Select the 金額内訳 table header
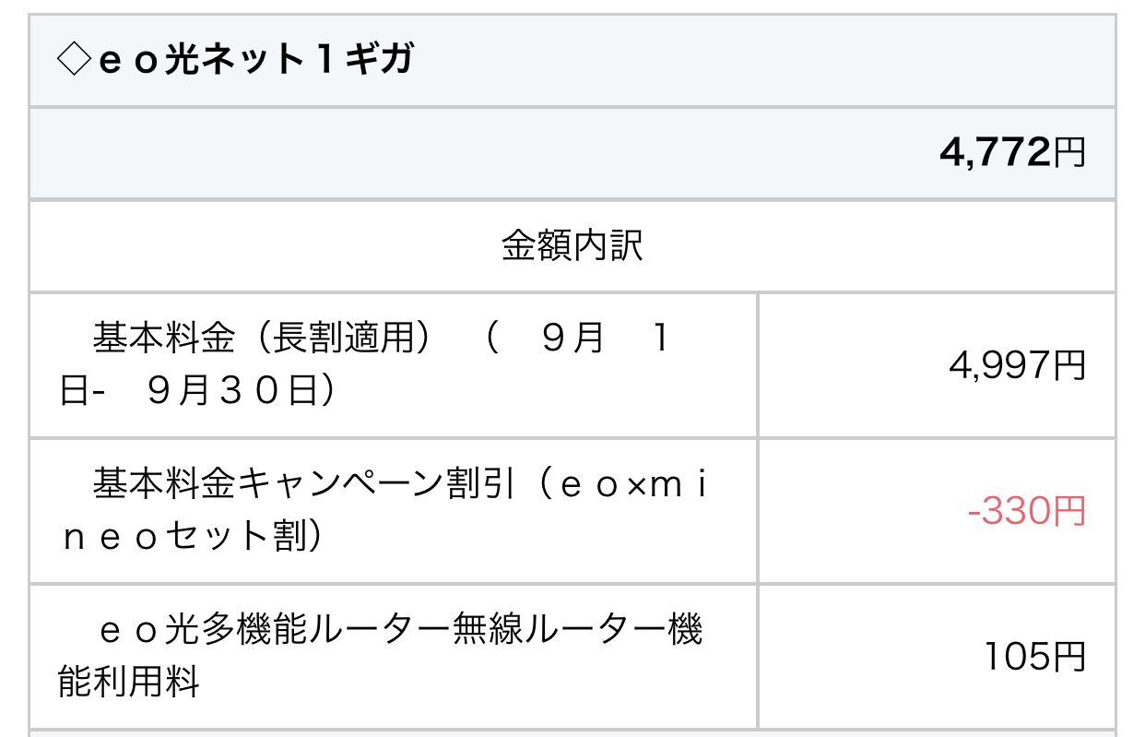Screen dimensions: 1145x737 pyautogui.click(x=572, y=246)
